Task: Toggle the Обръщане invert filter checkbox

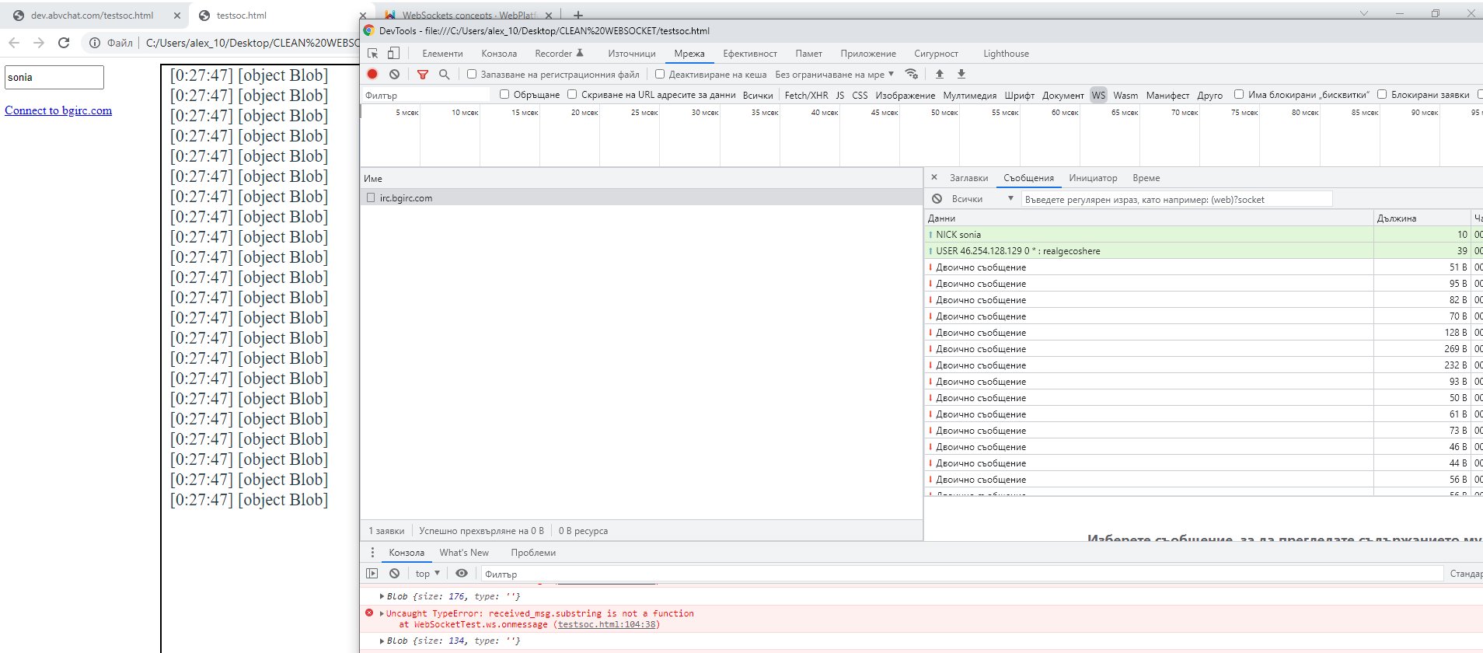Action: (x=504, y=95)
